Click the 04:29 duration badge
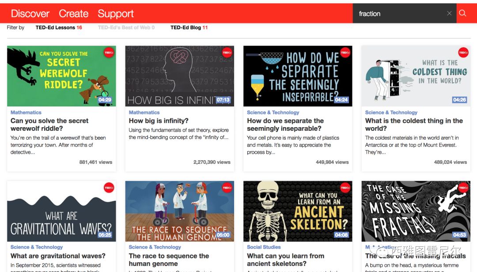 point(105,100)
